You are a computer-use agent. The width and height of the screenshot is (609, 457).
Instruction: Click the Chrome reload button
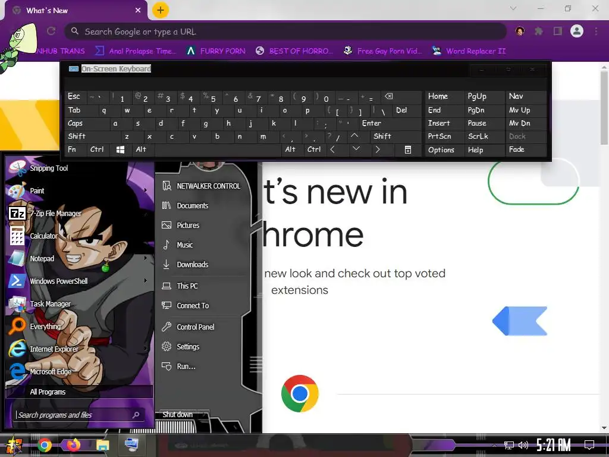pyautogui.click(x=51, y=31)
